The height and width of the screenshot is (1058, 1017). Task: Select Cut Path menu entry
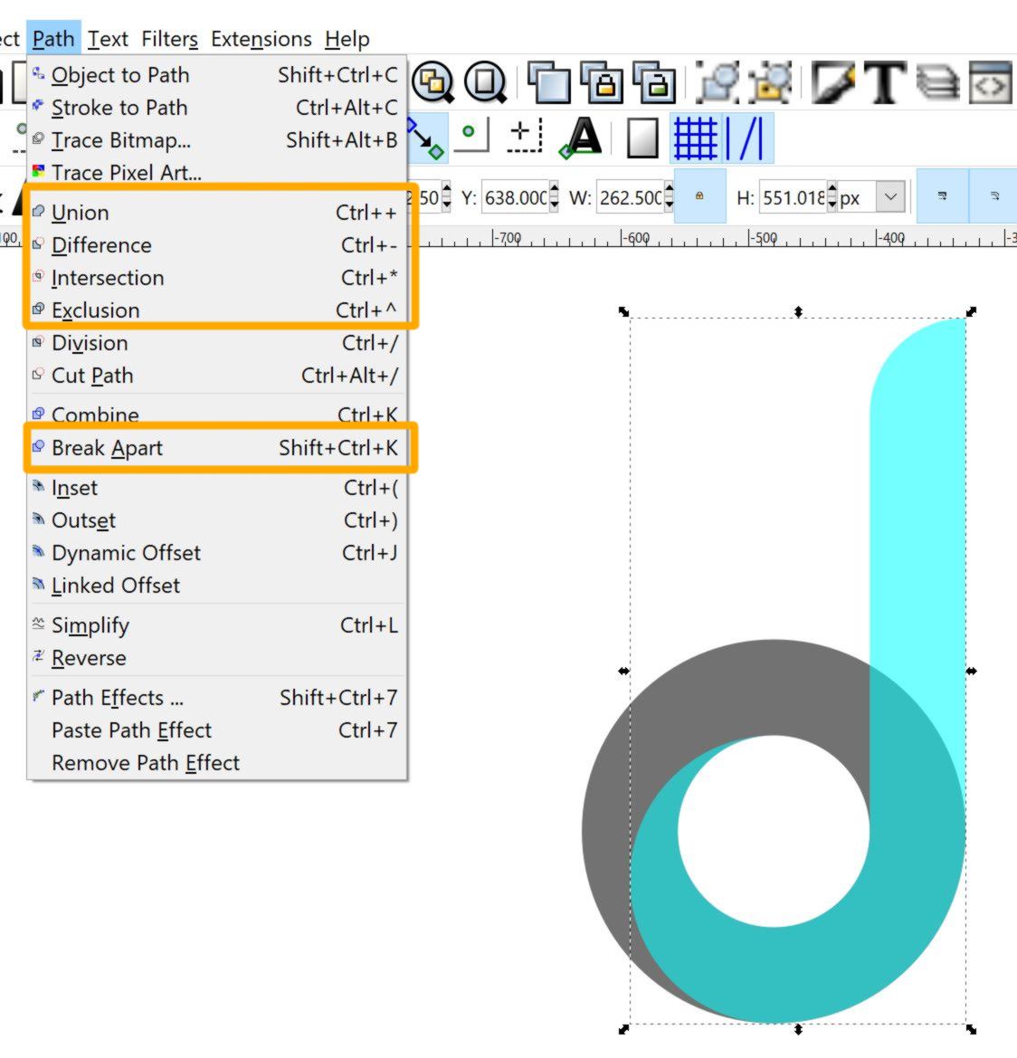216,376
